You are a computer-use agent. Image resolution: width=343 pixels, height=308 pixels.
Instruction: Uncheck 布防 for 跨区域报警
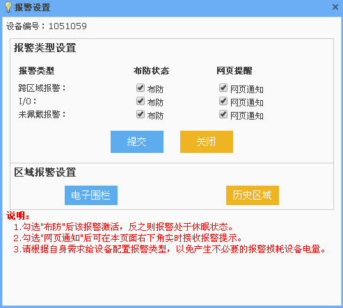pos(141,88)
